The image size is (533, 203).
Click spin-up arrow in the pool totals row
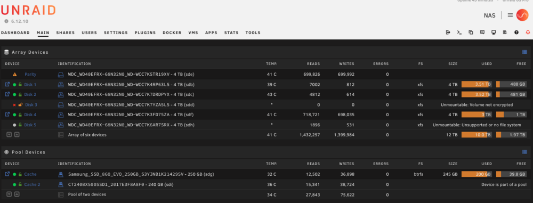[17, 194]
